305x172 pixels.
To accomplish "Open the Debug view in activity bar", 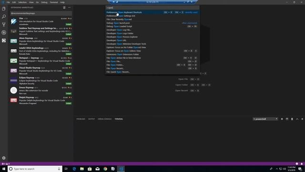I will pyautogui.click(x=4, y=32).
